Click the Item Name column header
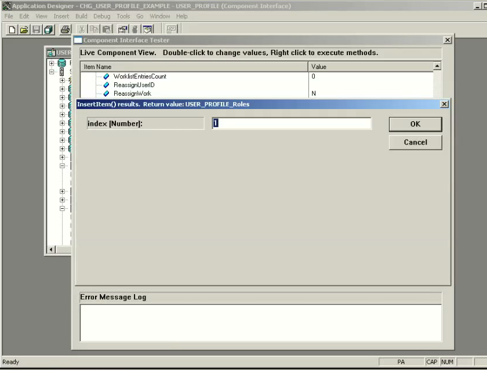This screenshot has width=487, height=370. (194, 67)
